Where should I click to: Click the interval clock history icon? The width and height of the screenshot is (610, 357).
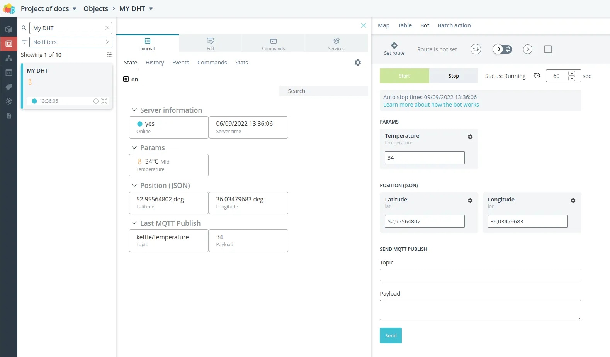pyautogui.click(x=537, y=76)
